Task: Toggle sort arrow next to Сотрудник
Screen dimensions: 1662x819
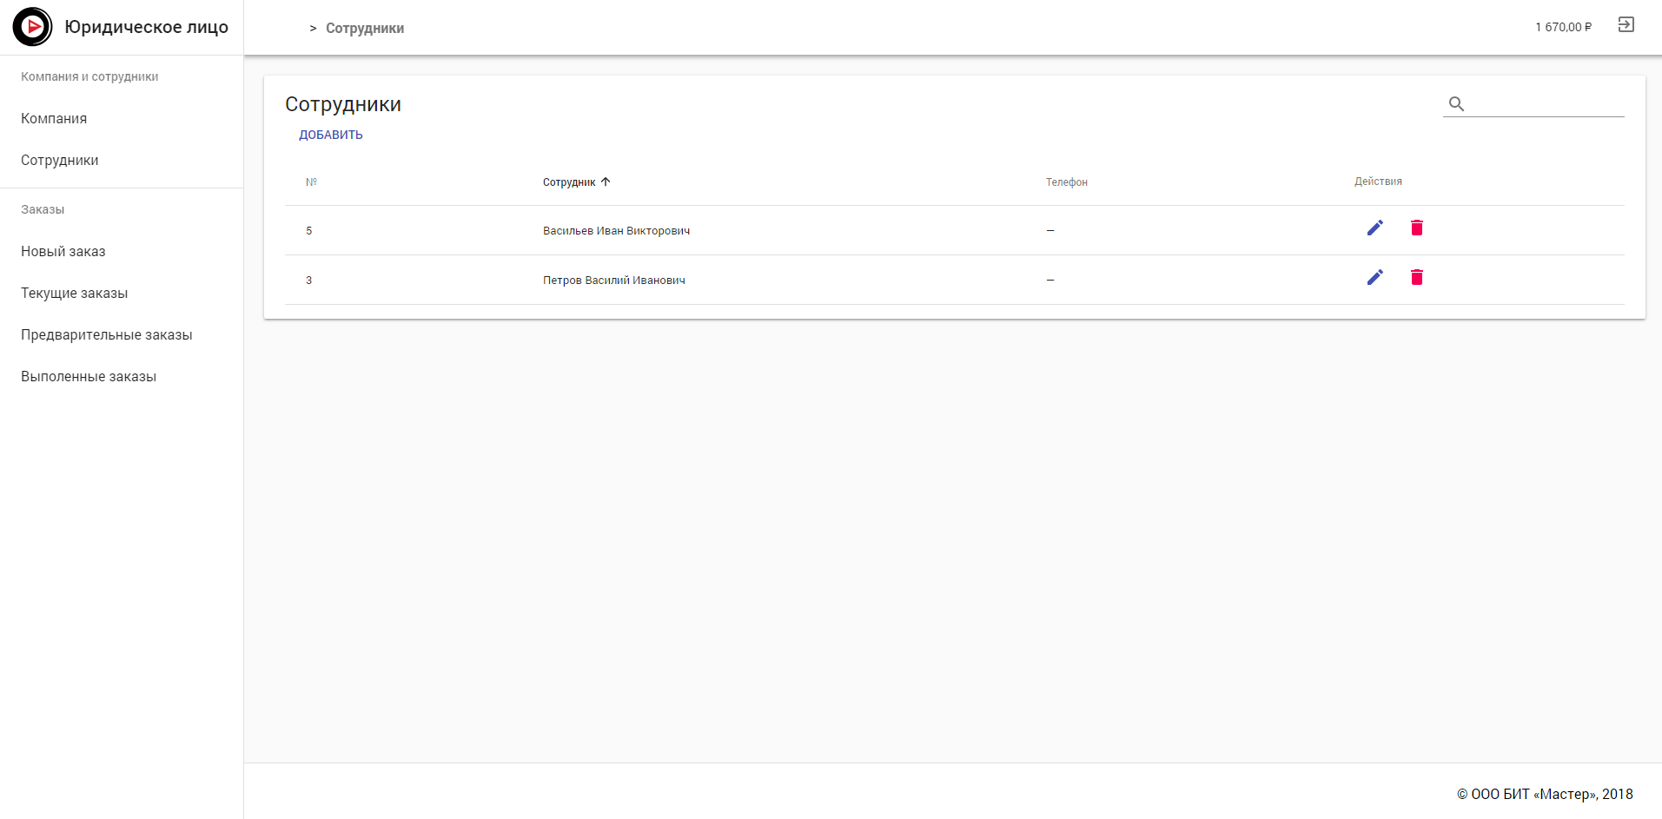Action: click(606, 182)
